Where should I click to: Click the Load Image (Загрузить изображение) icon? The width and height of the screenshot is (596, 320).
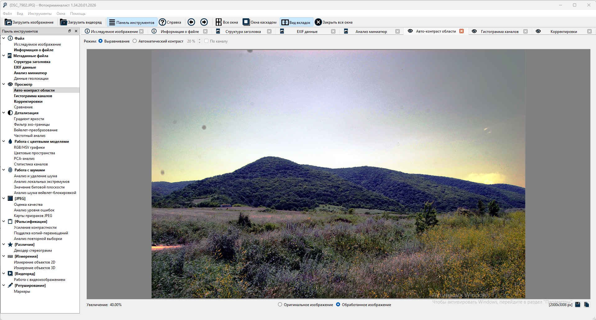(8, 22)
